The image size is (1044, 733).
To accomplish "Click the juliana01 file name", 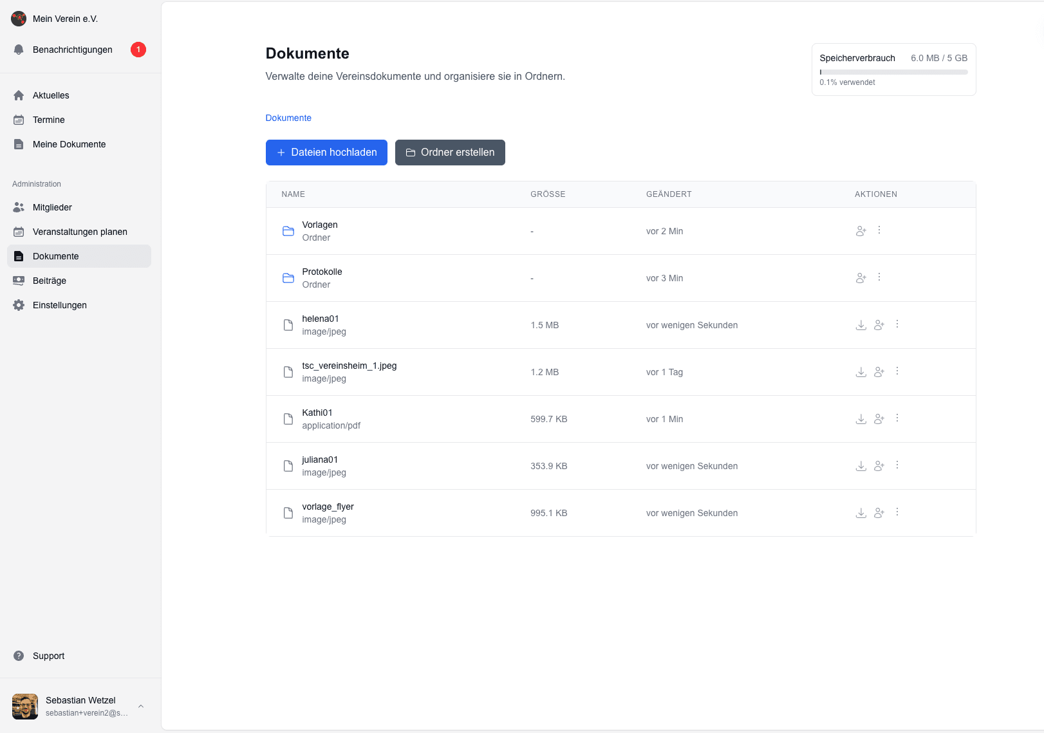I will pyautogui.click(x=320, y=459).
